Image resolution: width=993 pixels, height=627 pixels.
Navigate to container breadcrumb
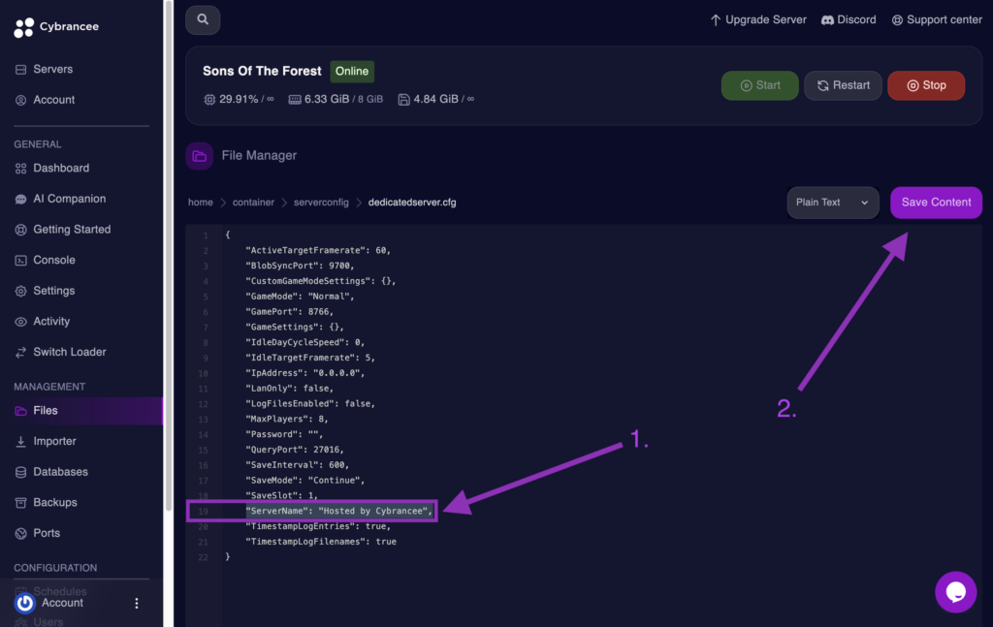coord(253,203)
